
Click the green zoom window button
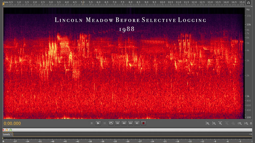pos(11,130)
